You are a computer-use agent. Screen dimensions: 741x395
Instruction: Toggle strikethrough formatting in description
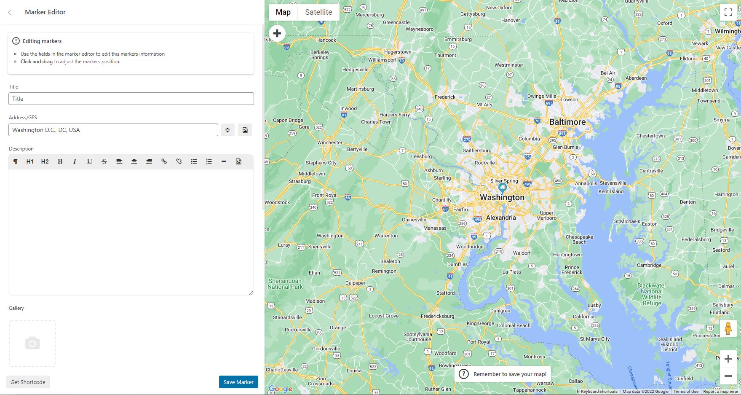[104, 161]
